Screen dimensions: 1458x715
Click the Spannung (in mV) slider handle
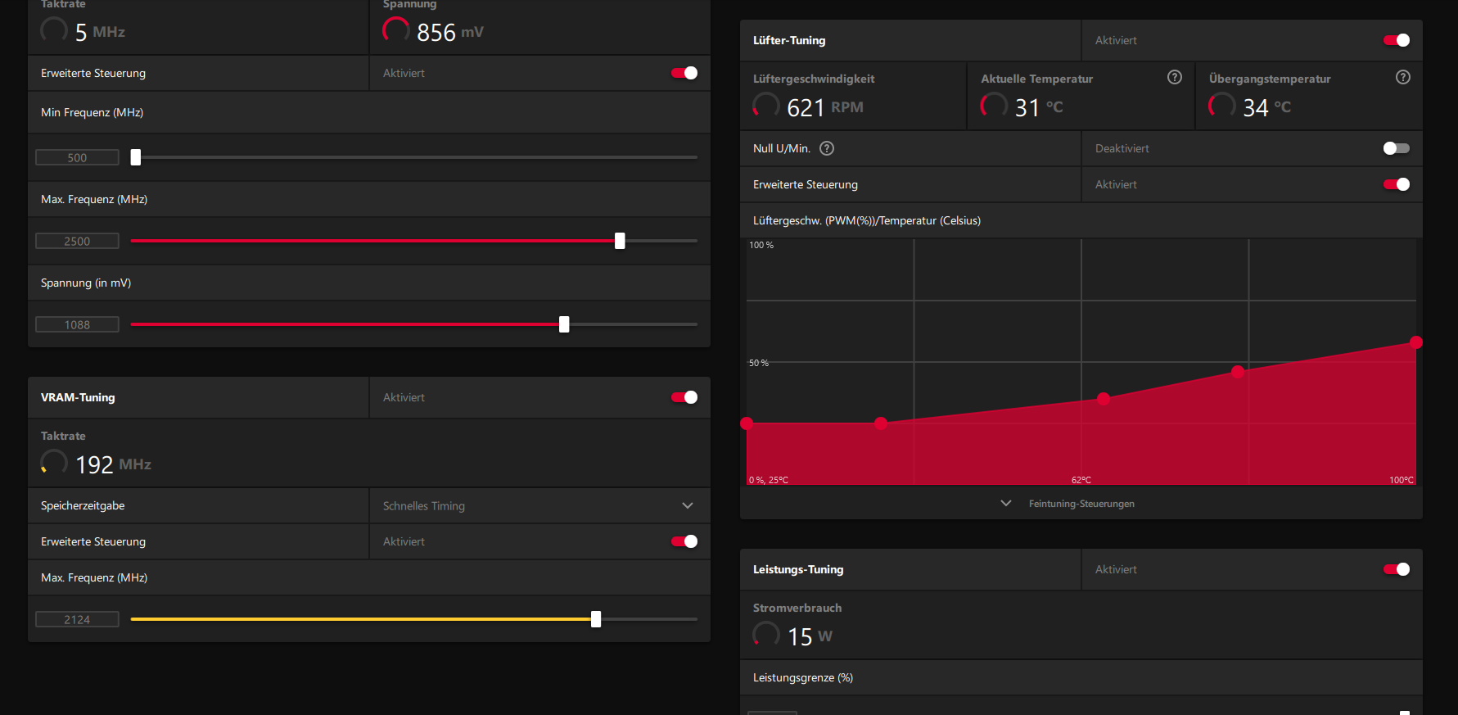(564, 324)
